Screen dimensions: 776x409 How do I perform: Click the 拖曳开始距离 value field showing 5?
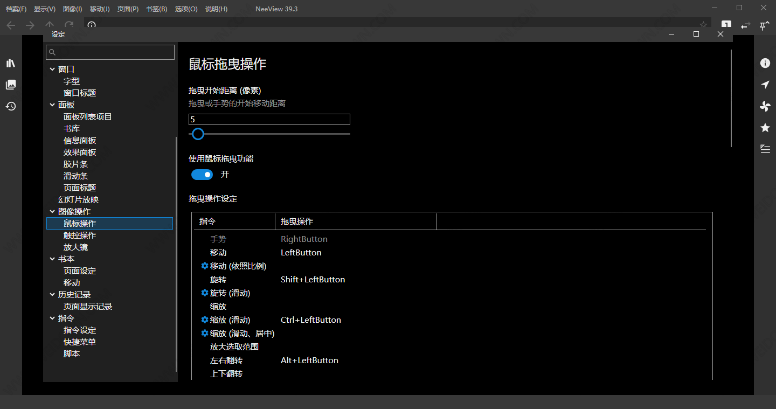click(x=269, y=119)
